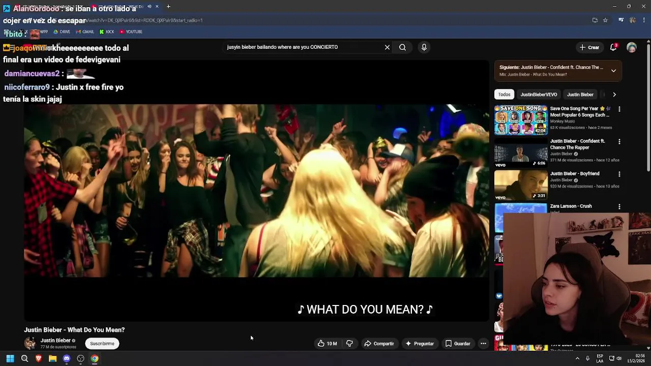Start voice search with the microphone icon

(x=424, y=47)
